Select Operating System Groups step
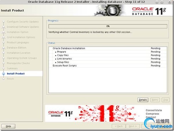174x131 pixels. tap(22, 58)
